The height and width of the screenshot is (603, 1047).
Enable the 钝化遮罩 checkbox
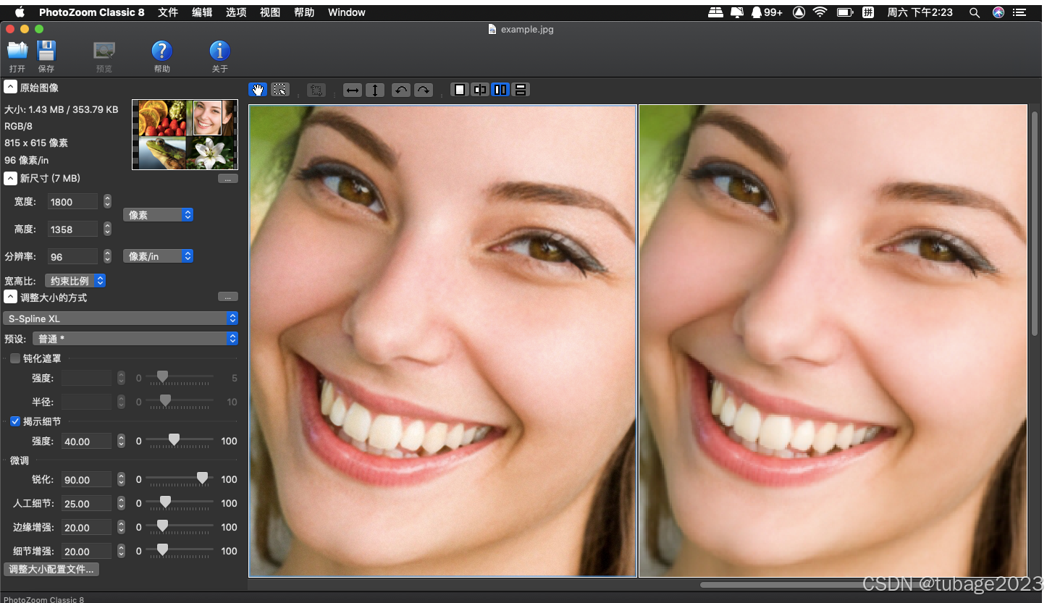[x=15, y=358]
